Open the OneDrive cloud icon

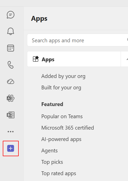[x=11, y=82]
